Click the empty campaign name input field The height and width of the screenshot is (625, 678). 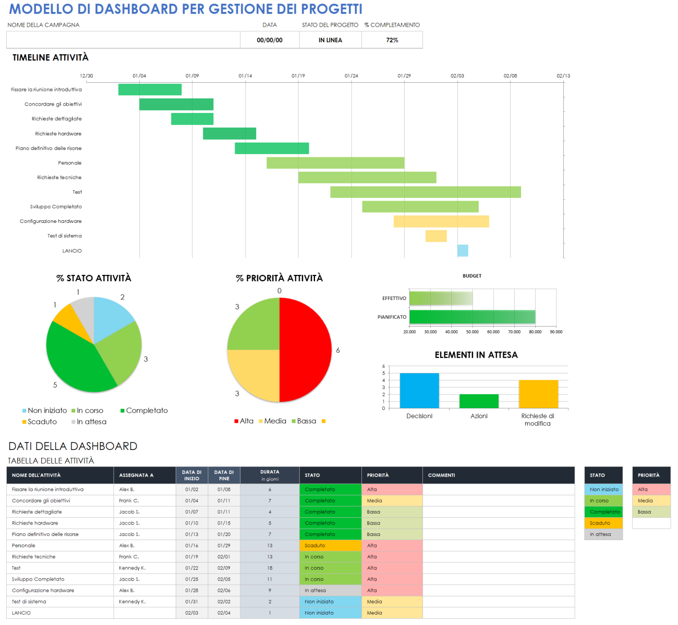click(x=123, y=40)
